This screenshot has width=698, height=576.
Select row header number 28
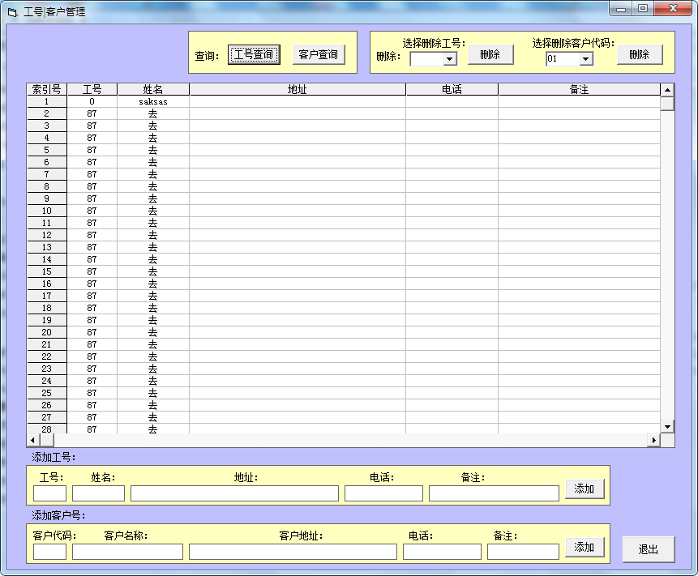tap(47, 429)
